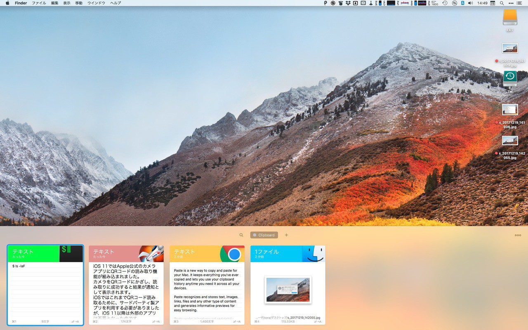Viewport: 528px width, 330px height.
Task: Click the search icon in Paste panel
Action: tap(241, 235)
